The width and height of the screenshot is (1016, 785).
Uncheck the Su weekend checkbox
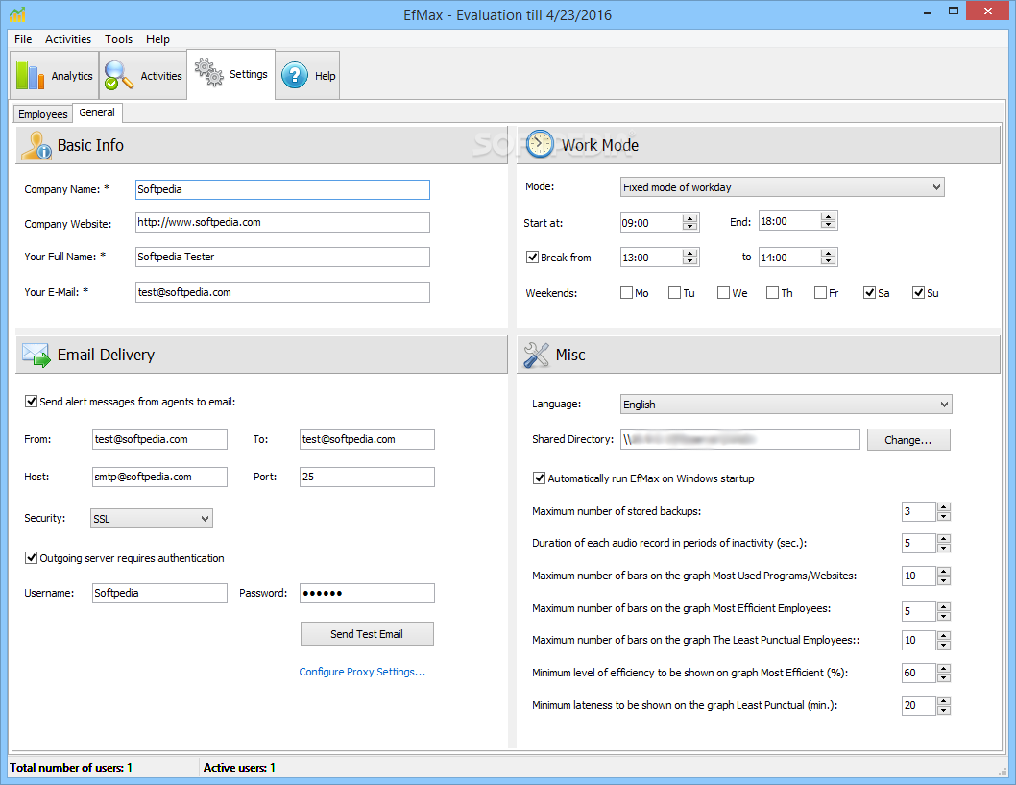[918, 293]
